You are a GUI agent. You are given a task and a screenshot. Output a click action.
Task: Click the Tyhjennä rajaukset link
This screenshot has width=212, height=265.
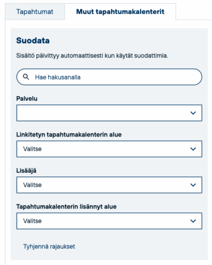tap(49, 246)
